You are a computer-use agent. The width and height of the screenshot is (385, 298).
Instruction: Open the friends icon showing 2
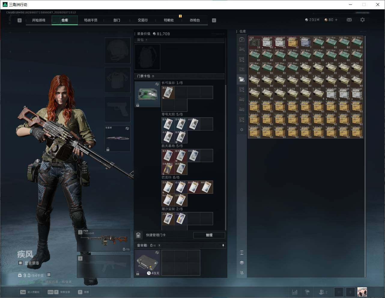coord(323,292)
